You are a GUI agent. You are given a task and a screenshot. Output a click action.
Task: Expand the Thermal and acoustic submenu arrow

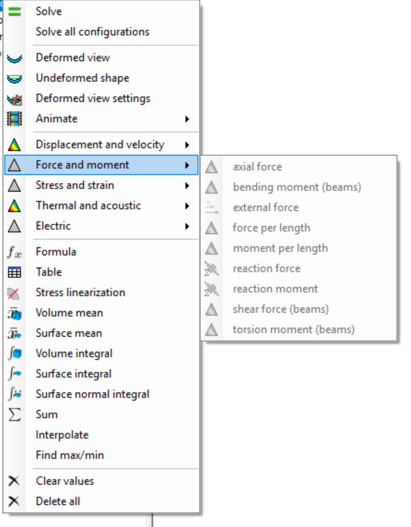(187, 206)
